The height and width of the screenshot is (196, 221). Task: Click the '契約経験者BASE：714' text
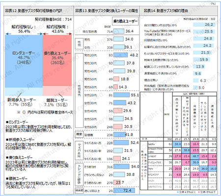point(53,19)
